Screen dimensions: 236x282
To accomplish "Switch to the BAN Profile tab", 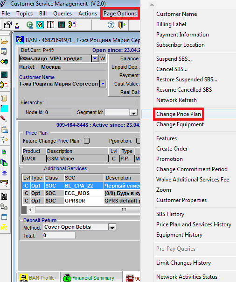I will click(x=38, y=278).
